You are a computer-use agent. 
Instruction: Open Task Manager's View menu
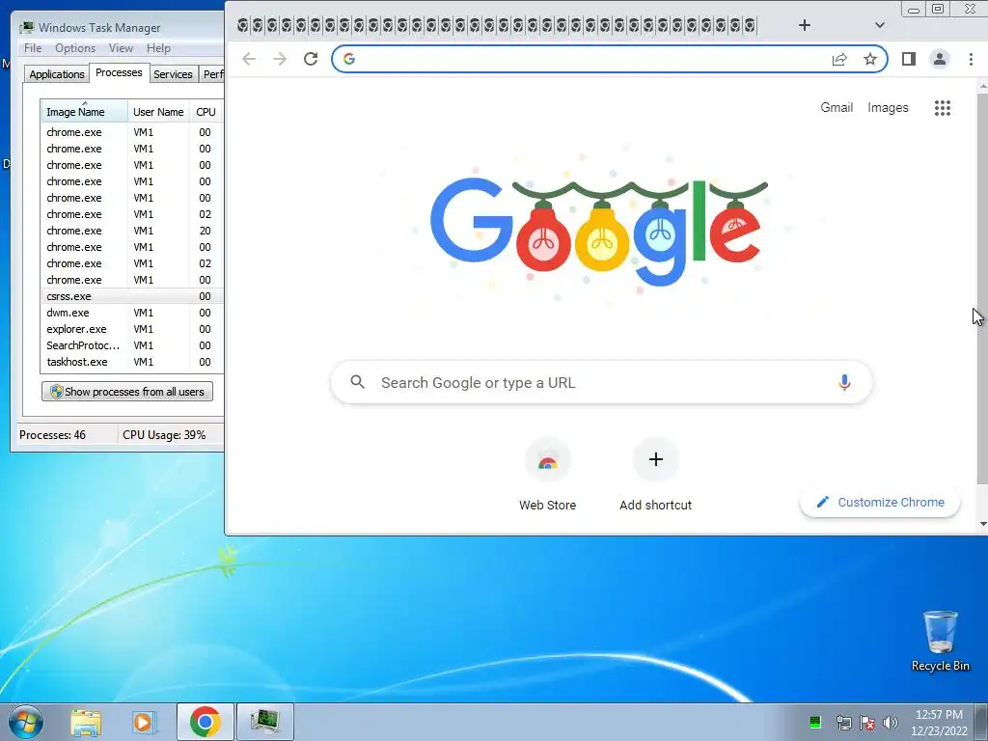[x=121, y=48]
